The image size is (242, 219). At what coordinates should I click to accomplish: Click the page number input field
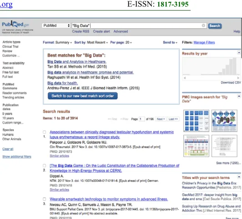tap(141, 119)
